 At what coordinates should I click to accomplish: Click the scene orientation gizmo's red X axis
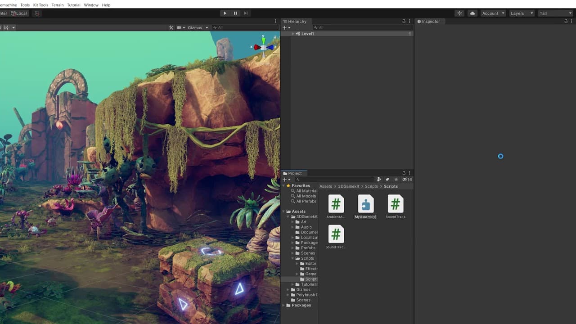click(257, 47)
